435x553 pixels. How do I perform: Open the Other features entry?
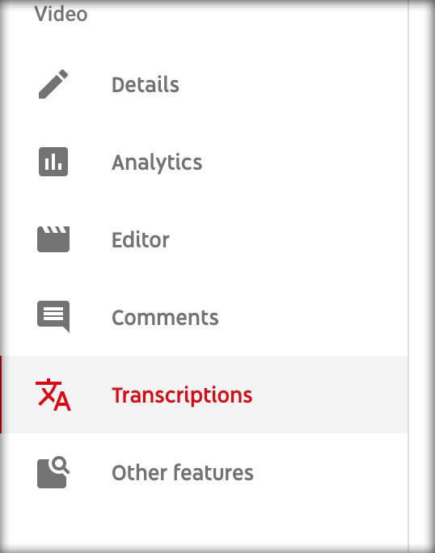click(x=204, y=472)
